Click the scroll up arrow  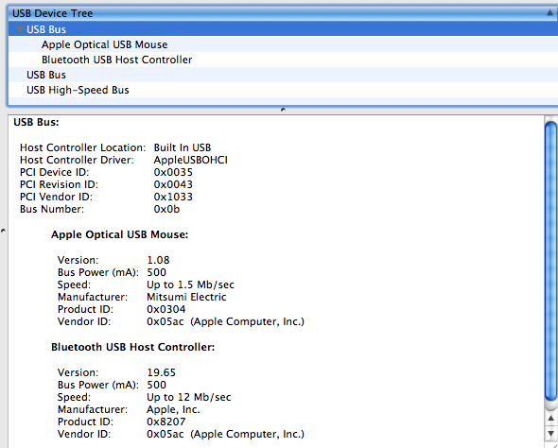[x=550, y=418]
